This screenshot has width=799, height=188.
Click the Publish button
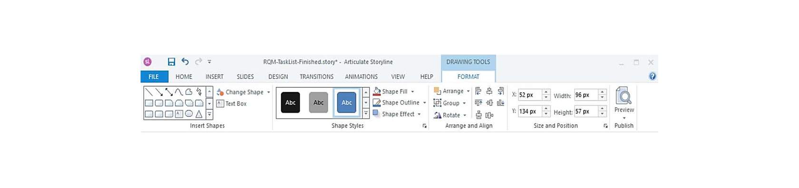pyautogui.click(x=624, y=126)
